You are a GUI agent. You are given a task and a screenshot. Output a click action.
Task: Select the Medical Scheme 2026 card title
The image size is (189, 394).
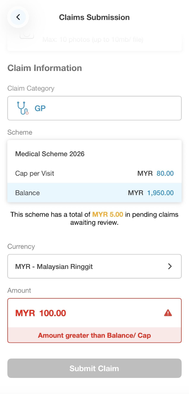click(50, 154)
